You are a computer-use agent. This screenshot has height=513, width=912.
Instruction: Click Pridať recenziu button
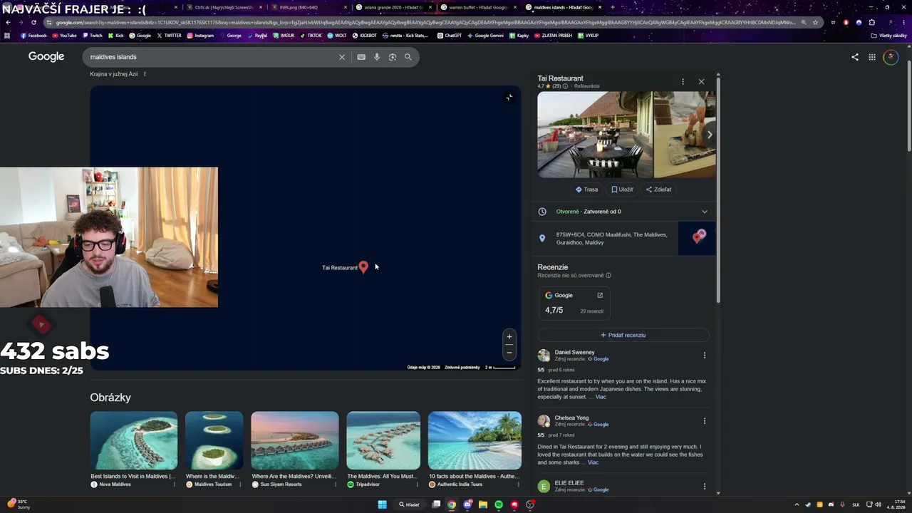coord(623,335)
